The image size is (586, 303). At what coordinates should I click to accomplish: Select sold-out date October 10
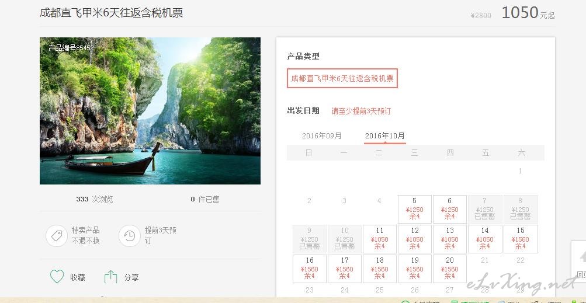pos(345,239)
